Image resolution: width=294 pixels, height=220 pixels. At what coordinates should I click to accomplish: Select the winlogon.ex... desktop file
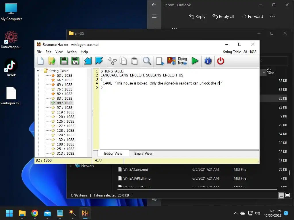click(11, 96)
